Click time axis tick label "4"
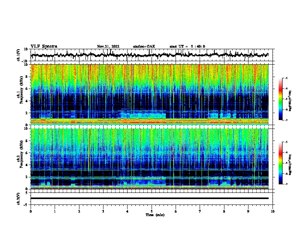This screenshot has height=237, width=307. point(128,211)
